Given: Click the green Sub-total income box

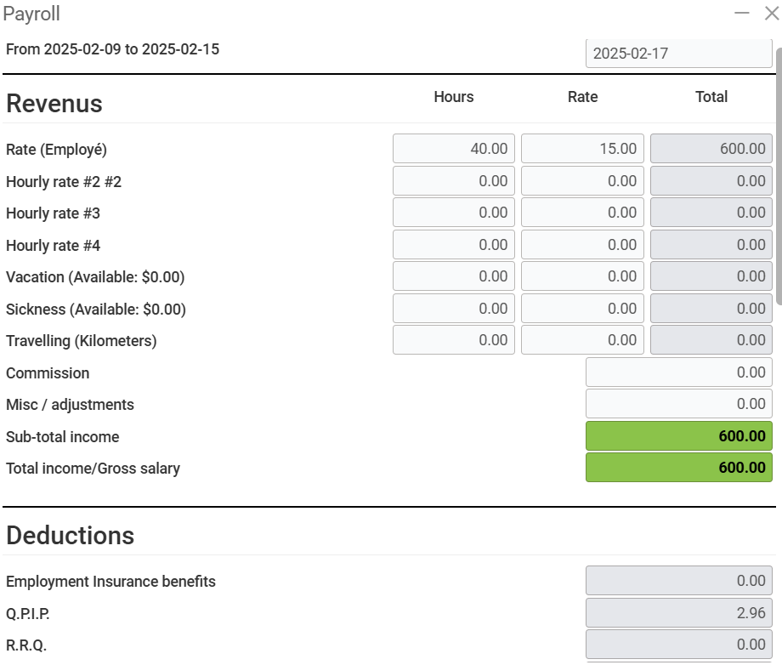Looking at the screenshot, I should [678, 436].
